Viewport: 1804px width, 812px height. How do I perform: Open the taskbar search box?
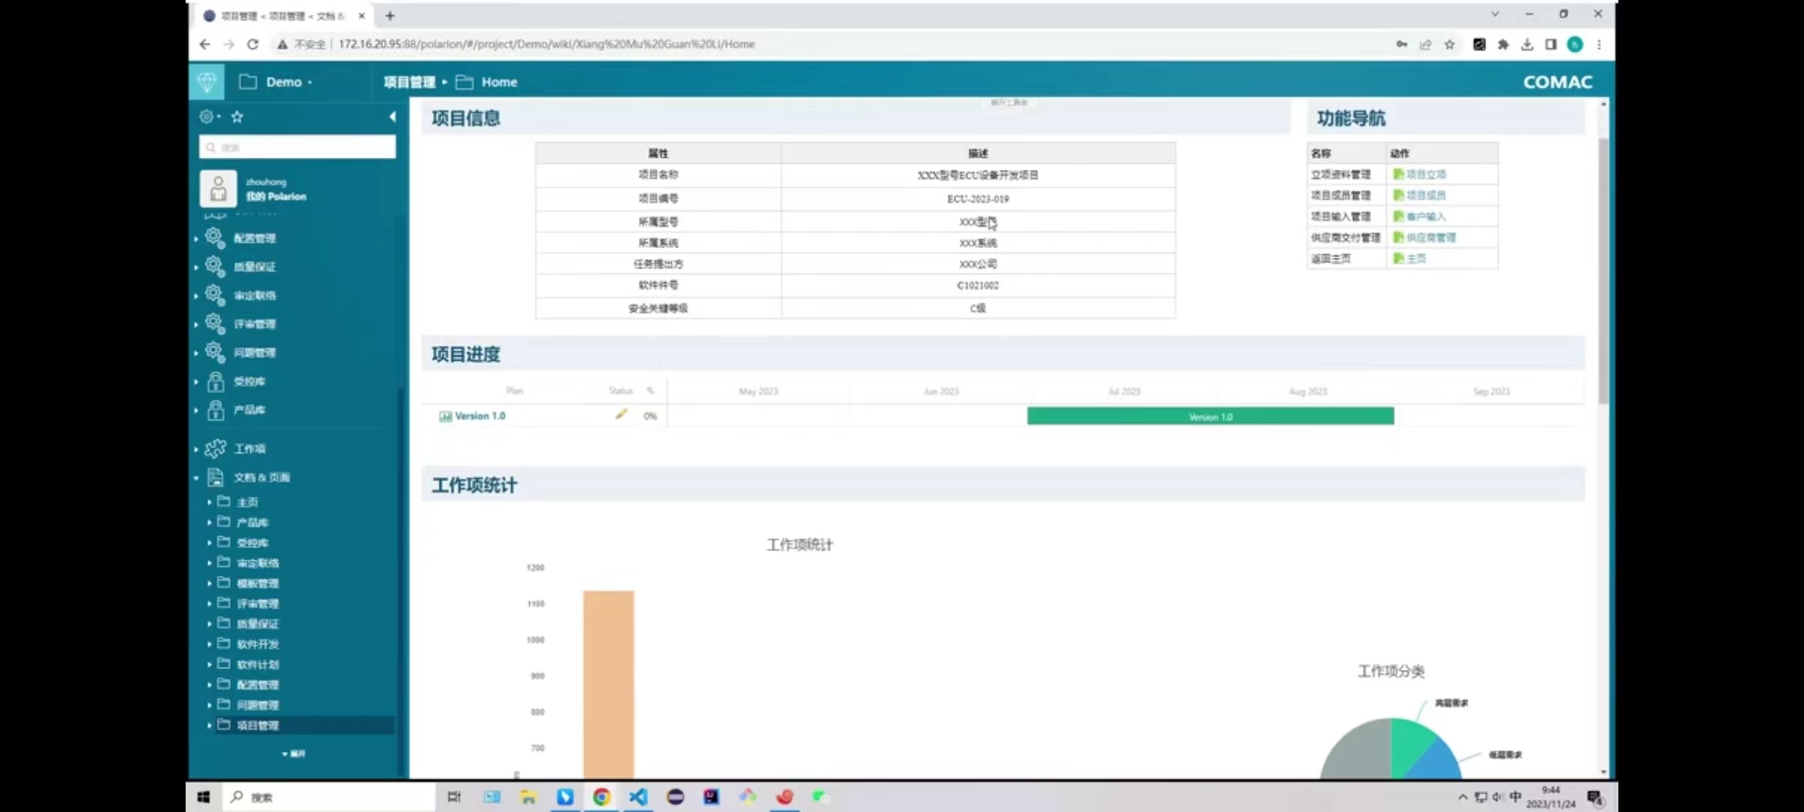click(328, 797)
